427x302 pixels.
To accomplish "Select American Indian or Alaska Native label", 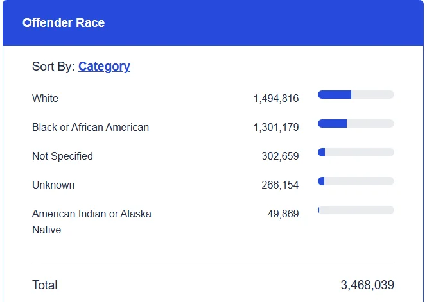I will (92, 222).
